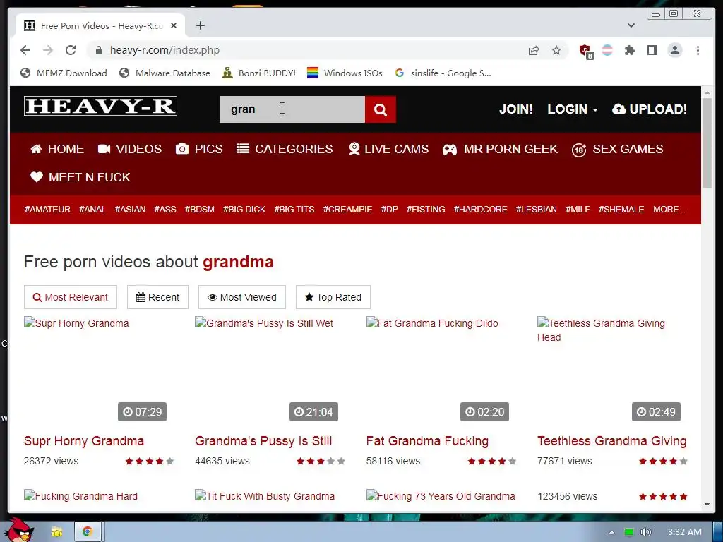723x542 pixels.
Task: Reload the current page
Action: click(71, 50)
